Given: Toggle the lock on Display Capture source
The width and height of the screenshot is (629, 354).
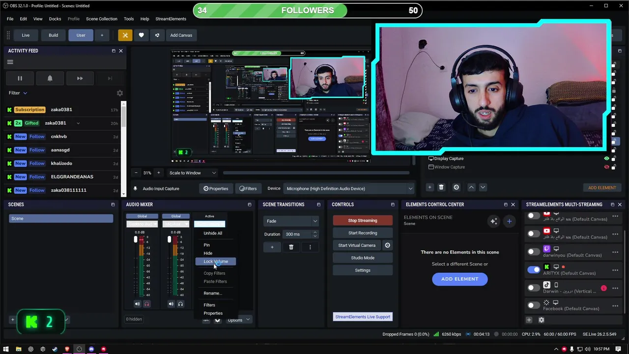Looking at the screenshot, I should tap(614, 159).
